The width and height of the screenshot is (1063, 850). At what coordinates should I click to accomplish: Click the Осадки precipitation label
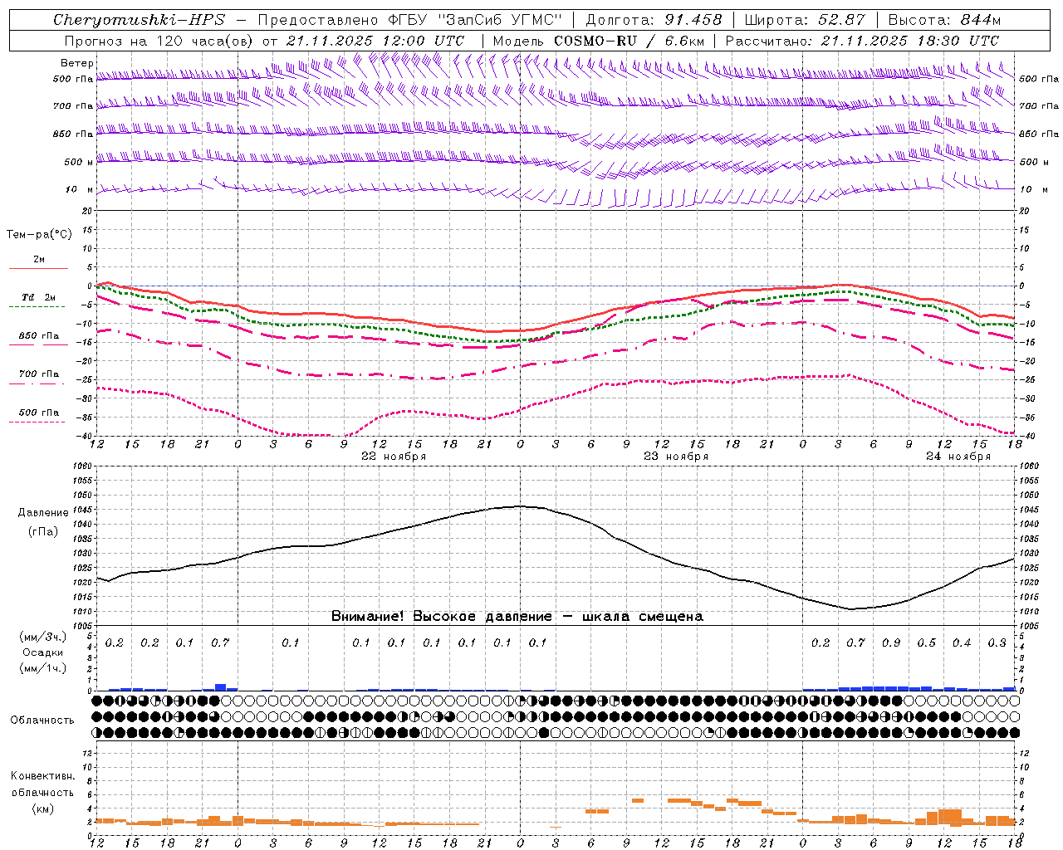(x=42, y=652)
